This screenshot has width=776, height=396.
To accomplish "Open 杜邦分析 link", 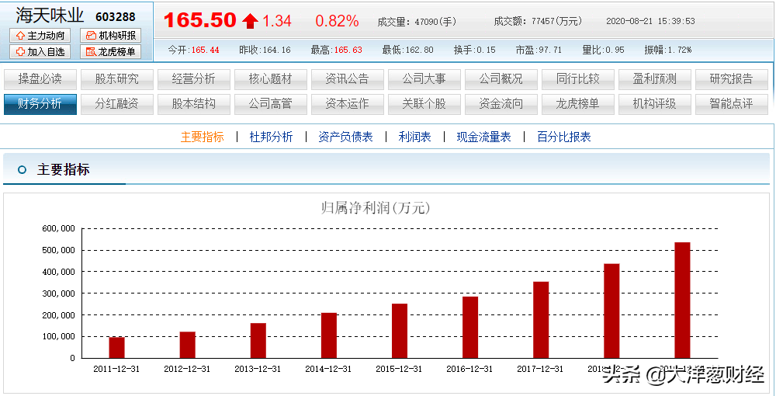I will point(271,137).
